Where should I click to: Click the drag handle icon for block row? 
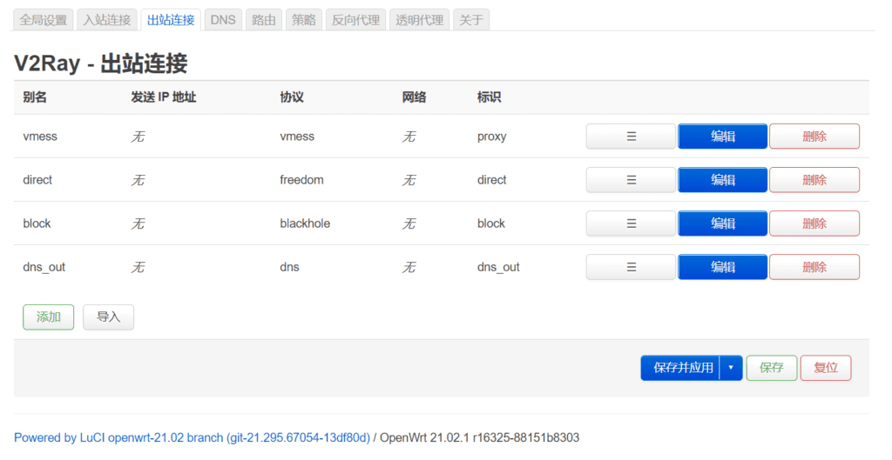coord(631,223)
